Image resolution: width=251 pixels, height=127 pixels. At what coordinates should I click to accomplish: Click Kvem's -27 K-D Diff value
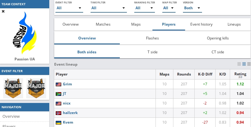(x=205, y=122)
